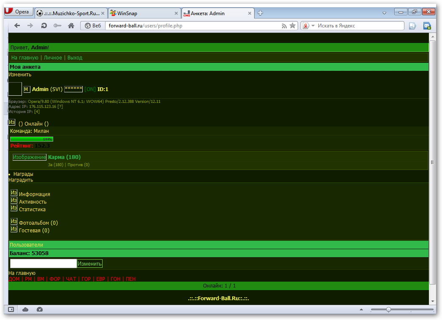Reload the current page
Viewport: 442px width, 320px height.
coord(44,26)
